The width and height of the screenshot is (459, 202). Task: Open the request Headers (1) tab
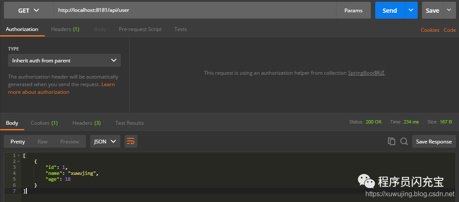pyautogui.click(x=65, y=29)
